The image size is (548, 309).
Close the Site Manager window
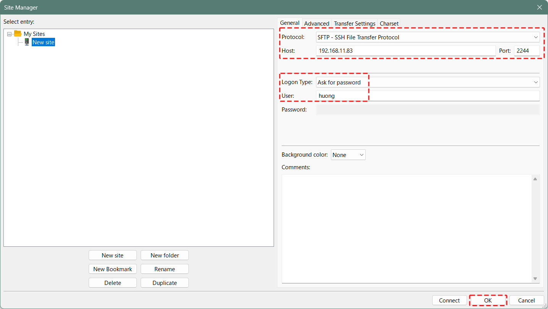coord(540,7)
